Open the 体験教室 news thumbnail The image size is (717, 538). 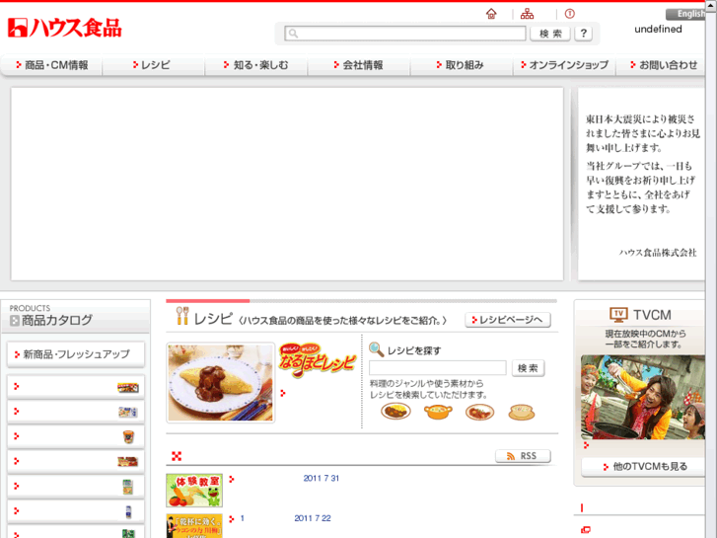194,491
